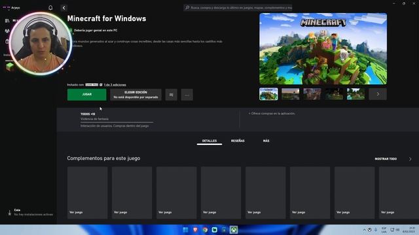Open the Cola download queue
This screenshot has width=419, height=235.
coord(30,212)
